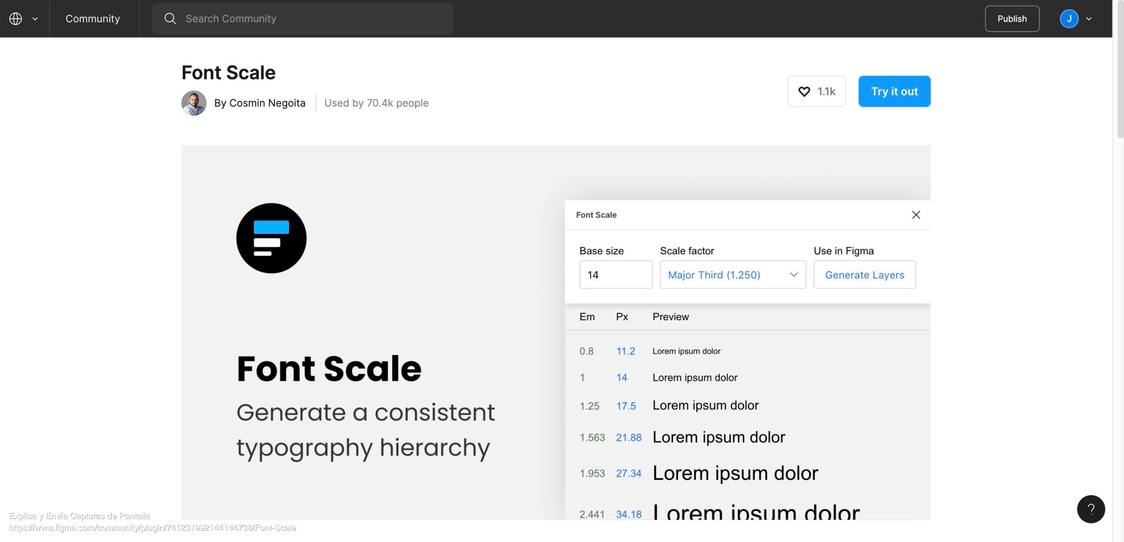Viewport: 1124px width, 542px height.
Task: Click the Try it out button
Action: 895,91
